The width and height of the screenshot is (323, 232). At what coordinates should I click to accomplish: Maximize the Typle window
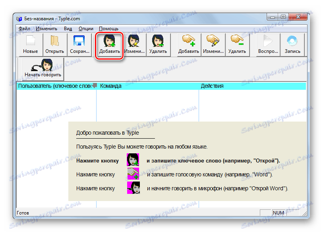point(283,17)
